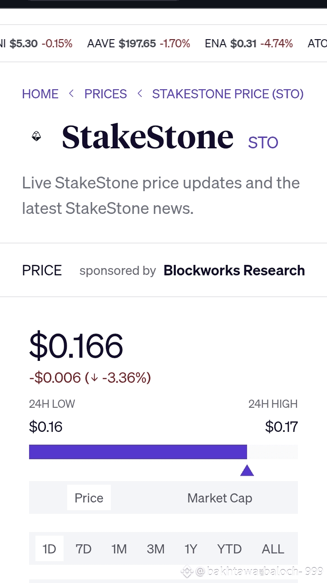Image resolution: width=327 pixels, height=583 pixels.
Task: Open STAKESTONE PRICE (STO) breadcrumb
Action: (228, 94)
